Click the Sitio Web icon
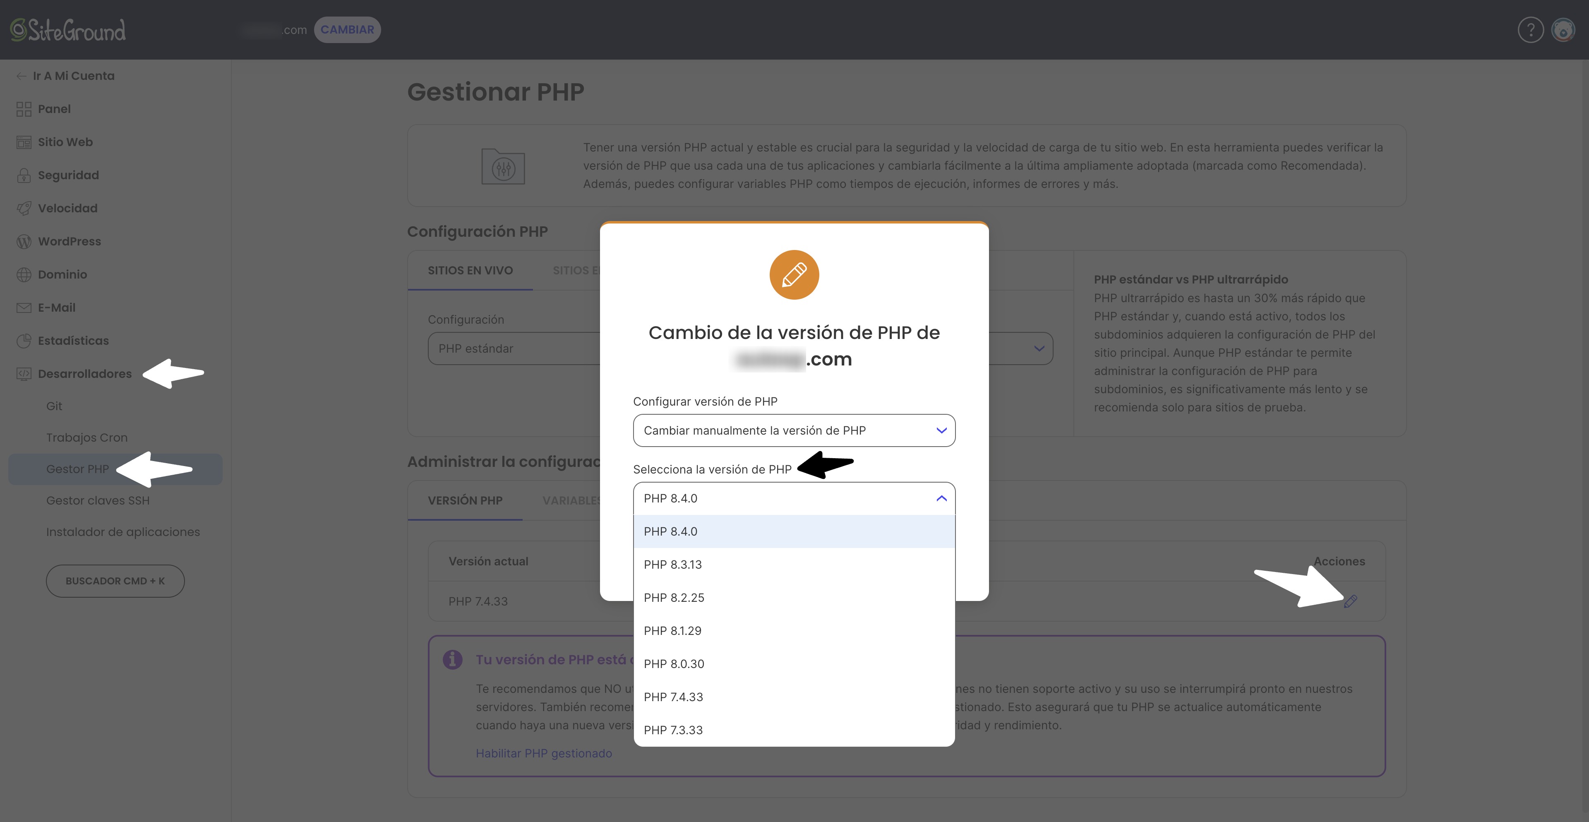1589x822 pixels. 24,142
